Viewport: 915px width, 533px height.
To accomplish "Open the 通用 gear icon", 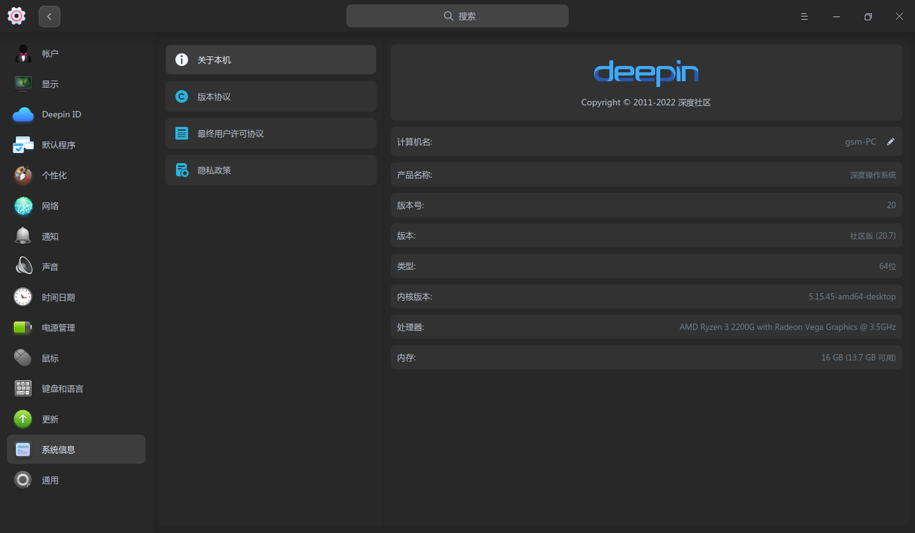I will (x=24, y=480).
